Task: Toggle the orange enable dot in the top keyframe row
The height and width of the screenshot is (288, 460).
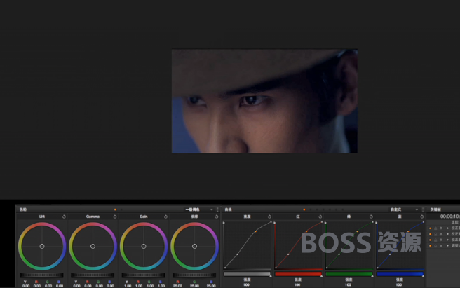Action: pos(430,228)
